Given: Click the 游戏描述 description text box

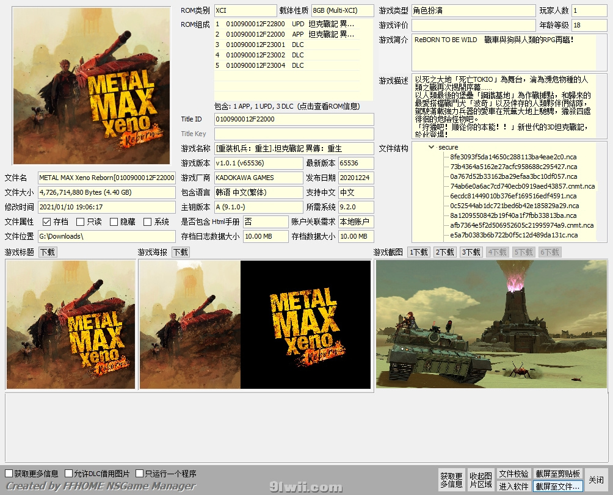Looking at the screenshot, I should pyautogui.click(x=509, y=106).
